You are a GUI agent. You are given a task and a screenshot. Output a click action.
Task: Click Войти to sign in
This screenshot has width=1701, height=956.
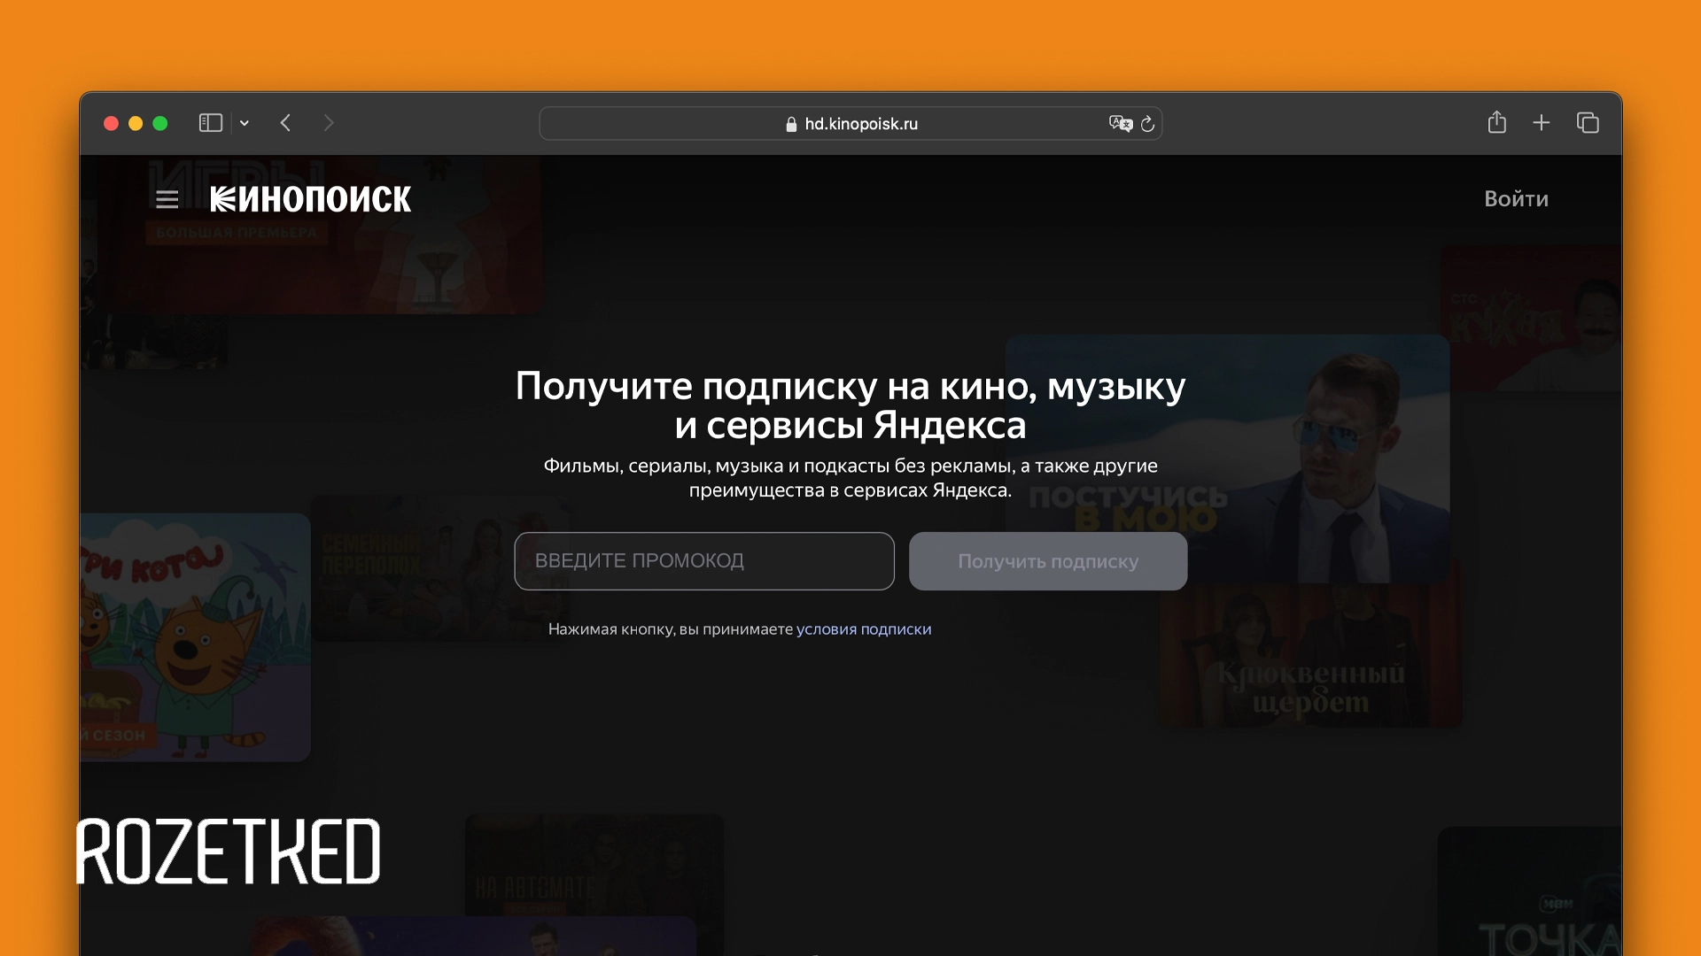[1516, 199]
